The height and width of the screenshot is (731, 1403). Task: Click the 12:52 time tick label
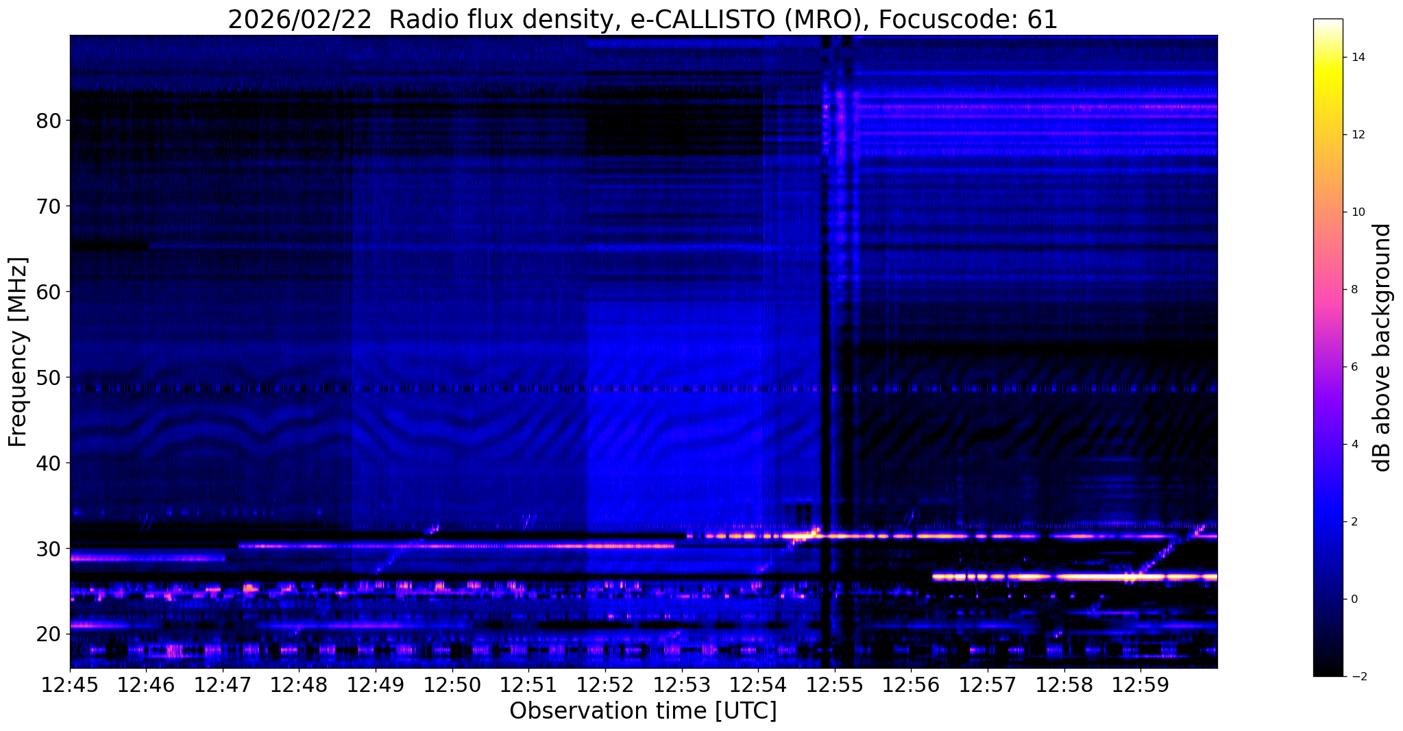605,685
